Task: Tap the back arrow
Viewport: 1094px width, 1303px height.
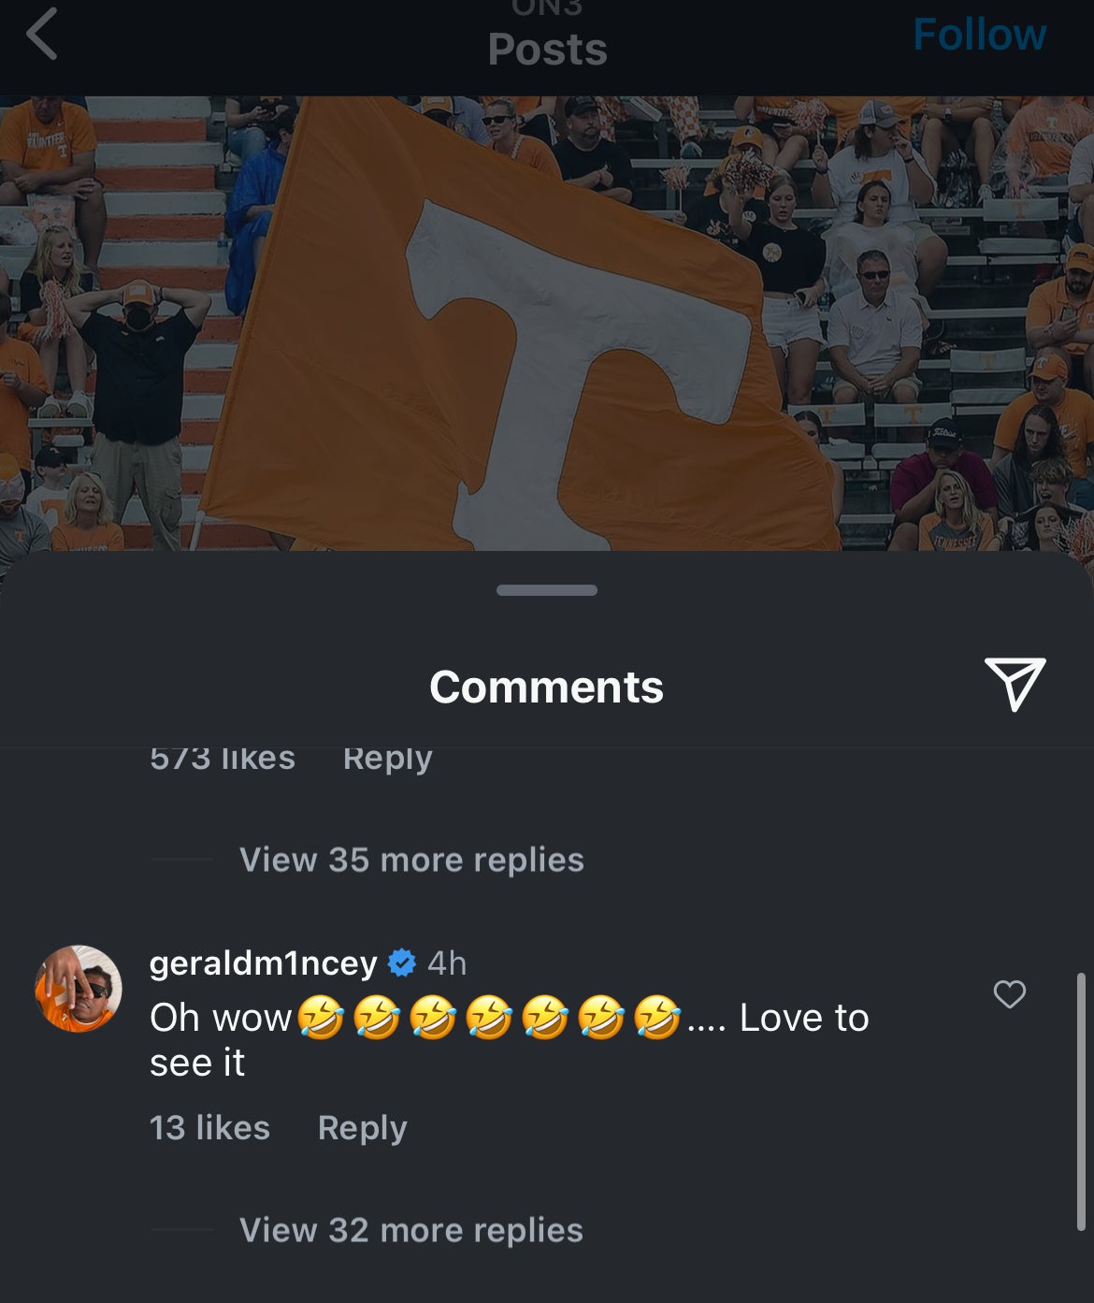Action: (x=43, y=35)
